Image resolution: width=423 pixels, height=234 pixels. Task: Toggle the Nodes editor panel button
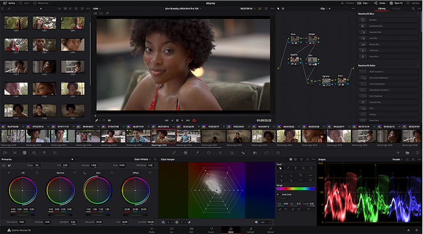click(x=379, y=3)
